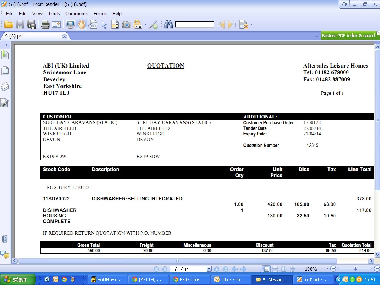Activate the Snapshot camera tool
The image size is (380, 285).
126,25
